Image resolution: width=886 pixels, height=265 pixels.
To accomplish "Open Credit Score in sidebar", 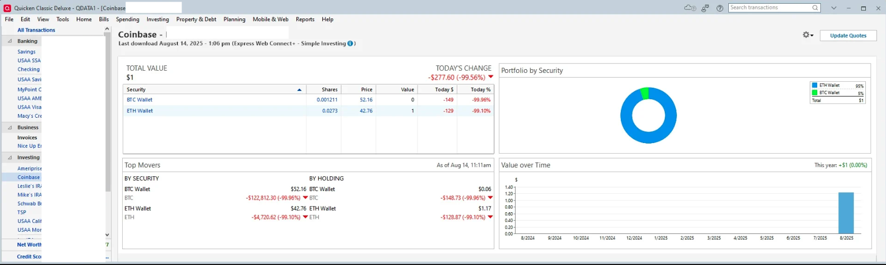I will pos(29,257).
